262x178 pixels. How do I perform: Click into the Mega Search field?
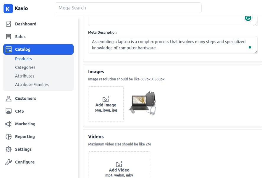click(x=129, y=8)
